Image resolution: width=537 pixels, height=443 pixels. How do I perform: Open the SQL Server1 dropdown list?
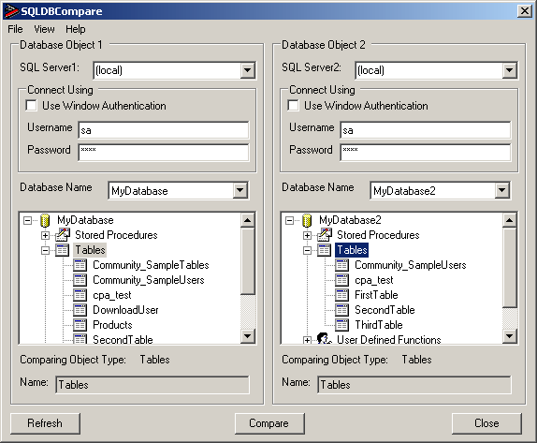[247, 70]
